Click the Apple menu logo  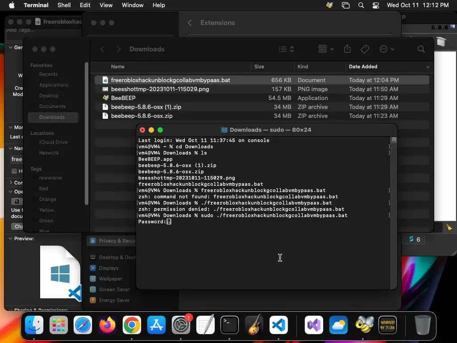[12, 5]
